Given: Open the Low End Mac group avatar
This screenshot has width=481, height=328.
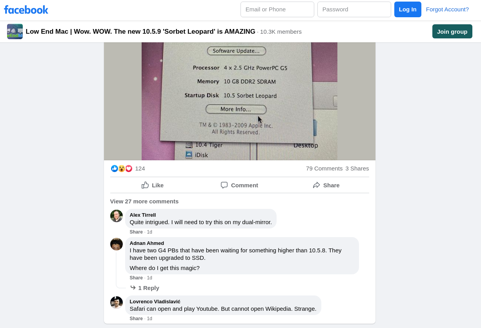Looking at the screenshot, I should [15, 31].
